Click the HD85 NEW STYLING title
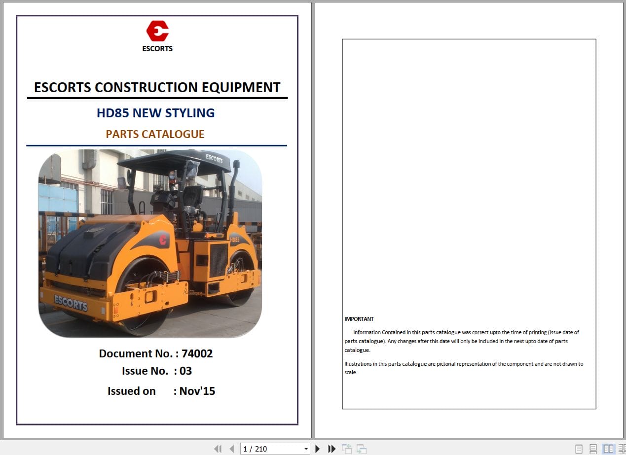Viewport: 626px width, 455px height. (155, 113)
